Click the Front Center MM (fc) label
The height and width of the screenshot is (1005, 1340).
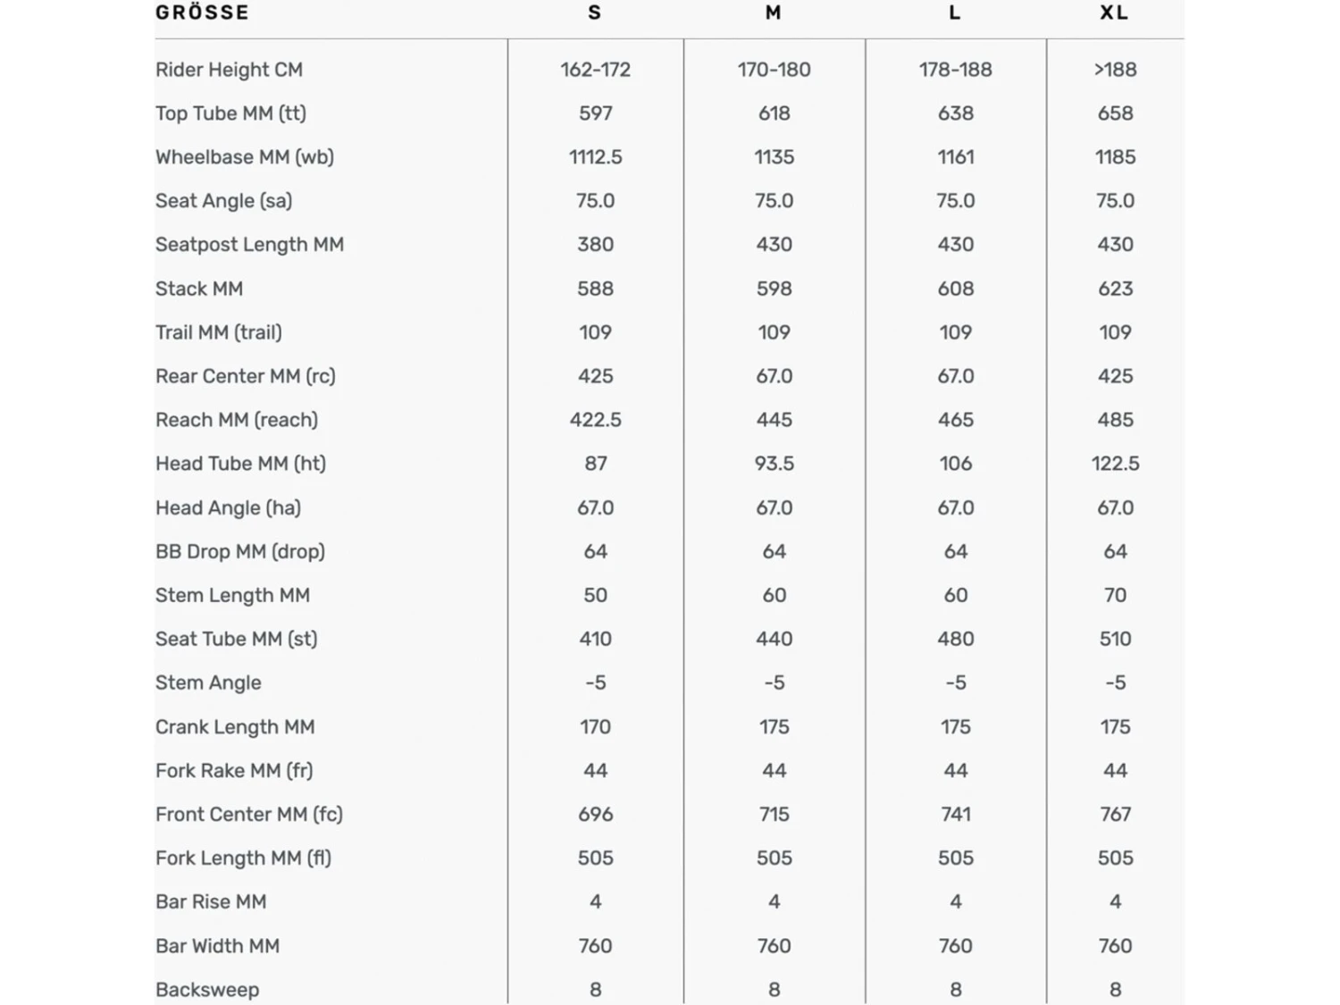249,814
